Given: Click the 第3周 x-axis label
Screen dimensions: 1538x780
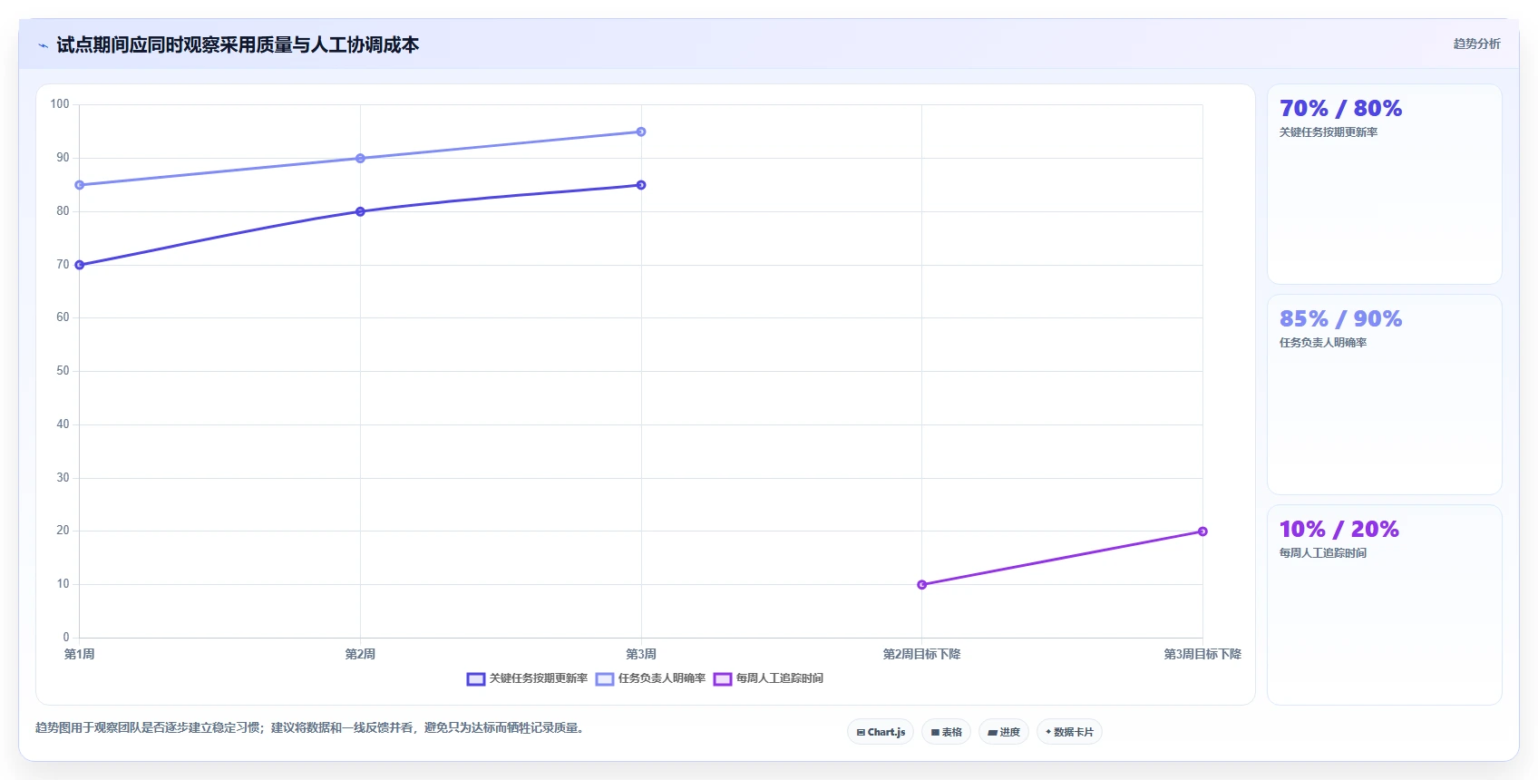Looking at the screenshot, I should pyautogui.click(x=641, y=654).
